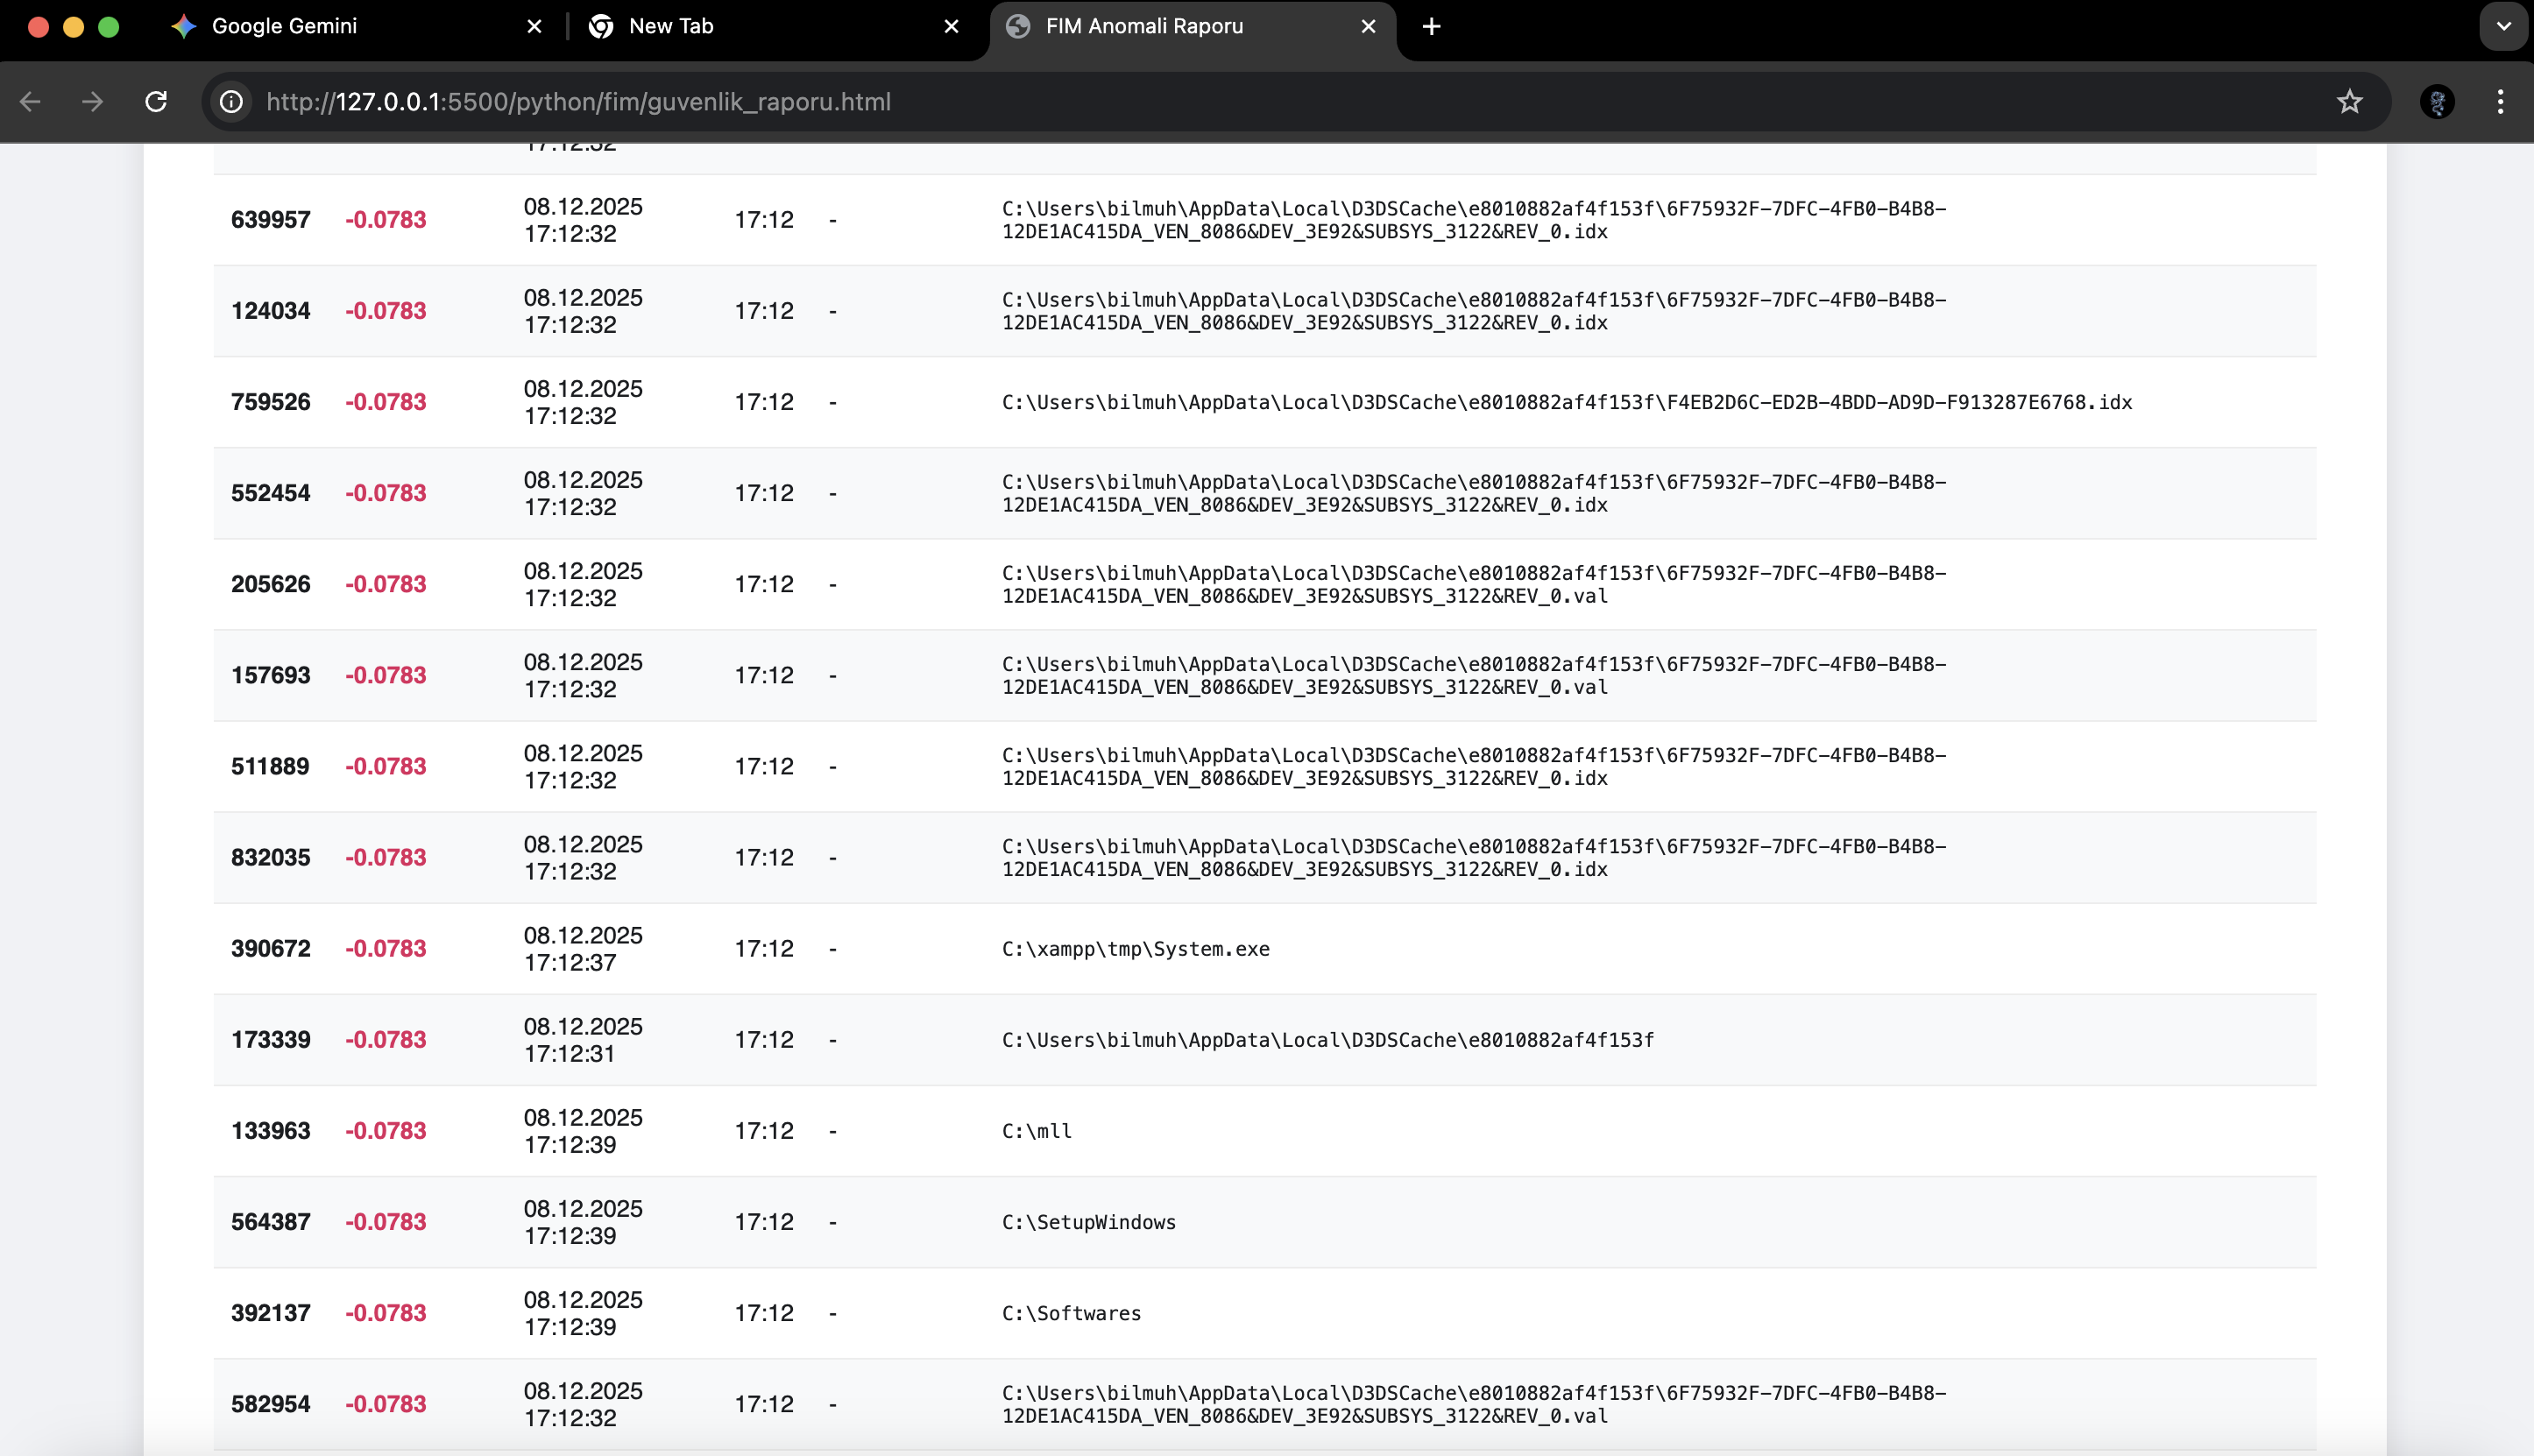Image resolution: width=2534 pixels, height=1456 pixels.
Task: Select the .val file path in row 157693
Action: tap(1474, 675)
